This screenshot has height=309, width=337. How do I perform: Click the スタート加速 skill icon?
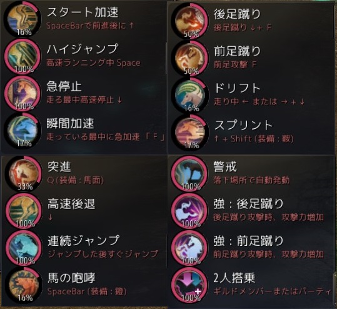[23, 19]
